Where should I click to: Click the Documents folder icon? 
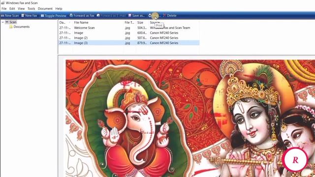point(11,27)
